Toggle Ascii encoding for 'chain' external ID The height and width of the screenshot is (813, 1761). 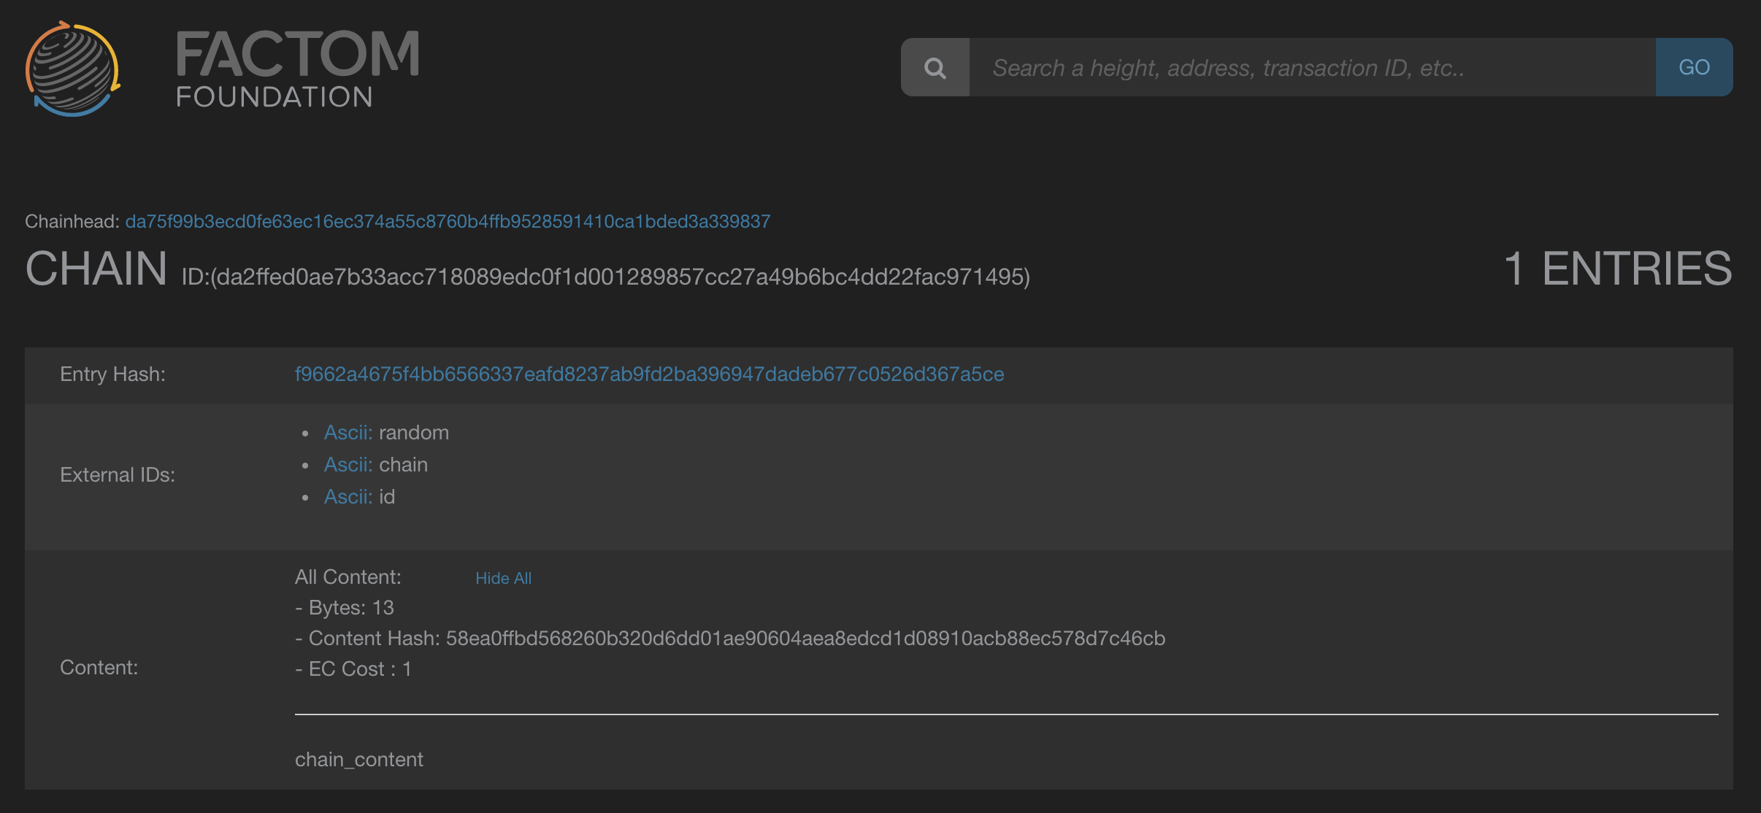(x=348, y=465)
